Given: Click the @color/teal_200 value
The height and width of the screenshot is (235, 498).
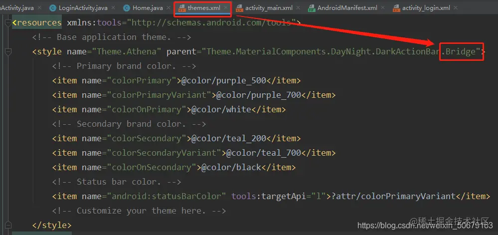Looking at the screenshot, I should coord(229,138).
